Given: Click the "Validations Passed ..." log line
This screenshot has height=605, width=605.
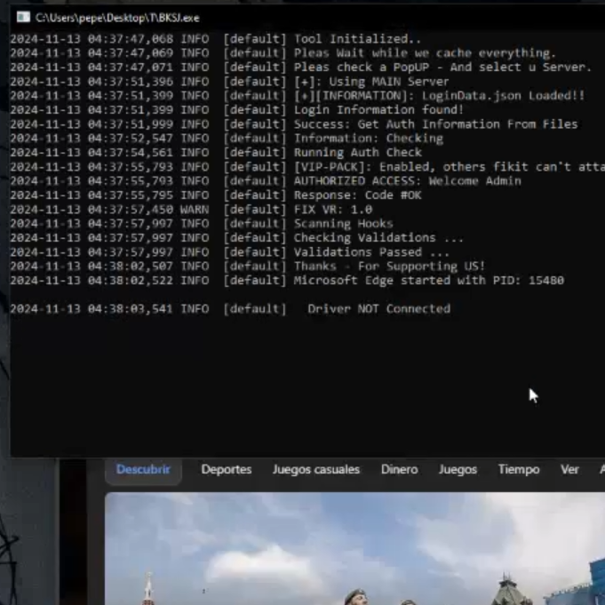Looking at the screenshot, I should [x=371, y=251].
